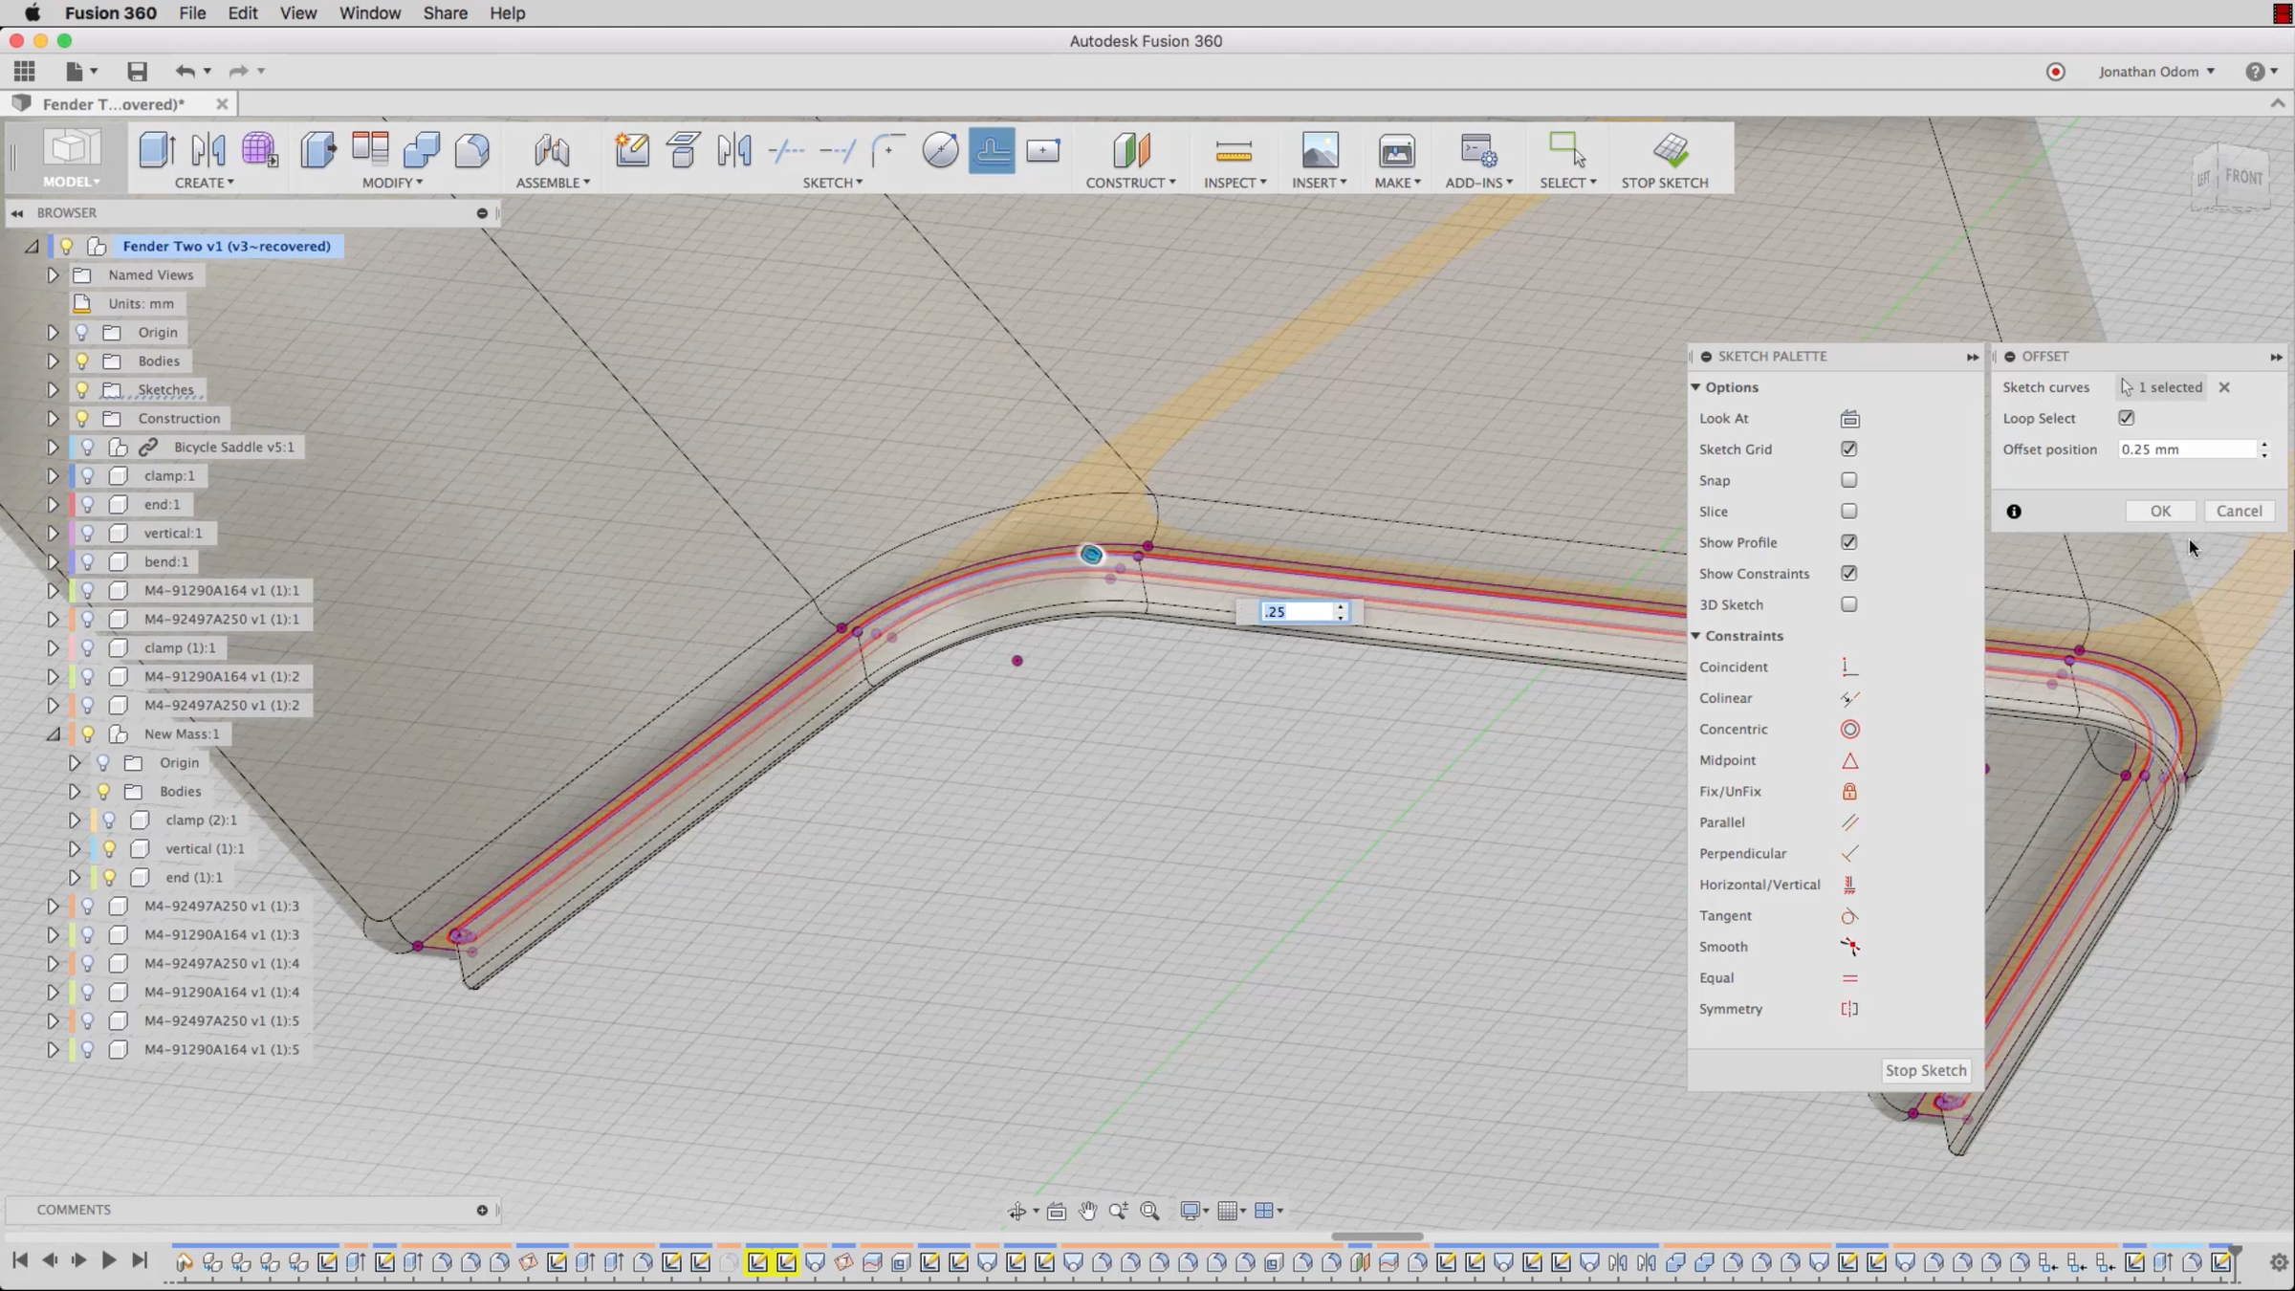2295x1291 pixels.
Task: Apply the Tangent constraint icon
Action: tap(1849, 916)
